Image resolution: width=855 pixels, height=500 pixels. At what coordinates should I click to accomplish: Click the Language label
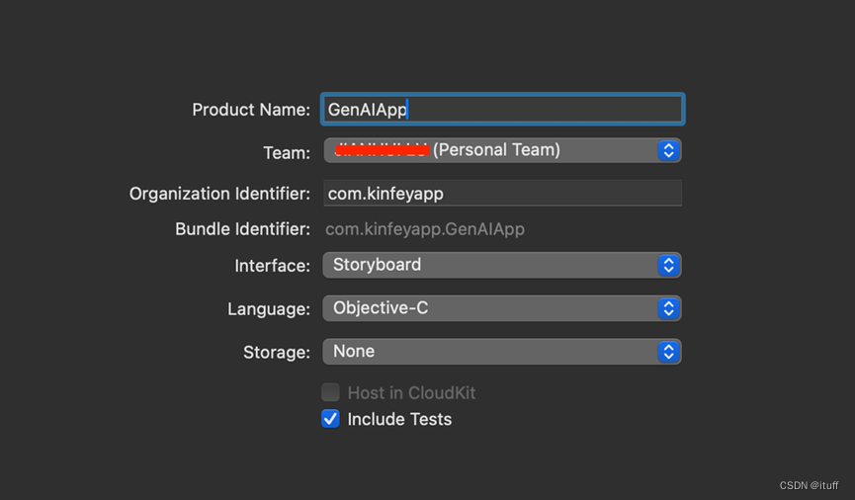click(269, 308)
